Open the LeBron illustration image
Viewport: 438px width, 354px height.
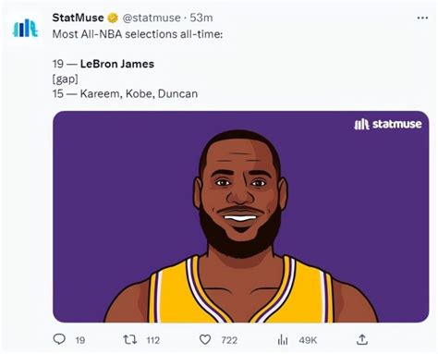(241, 216)
